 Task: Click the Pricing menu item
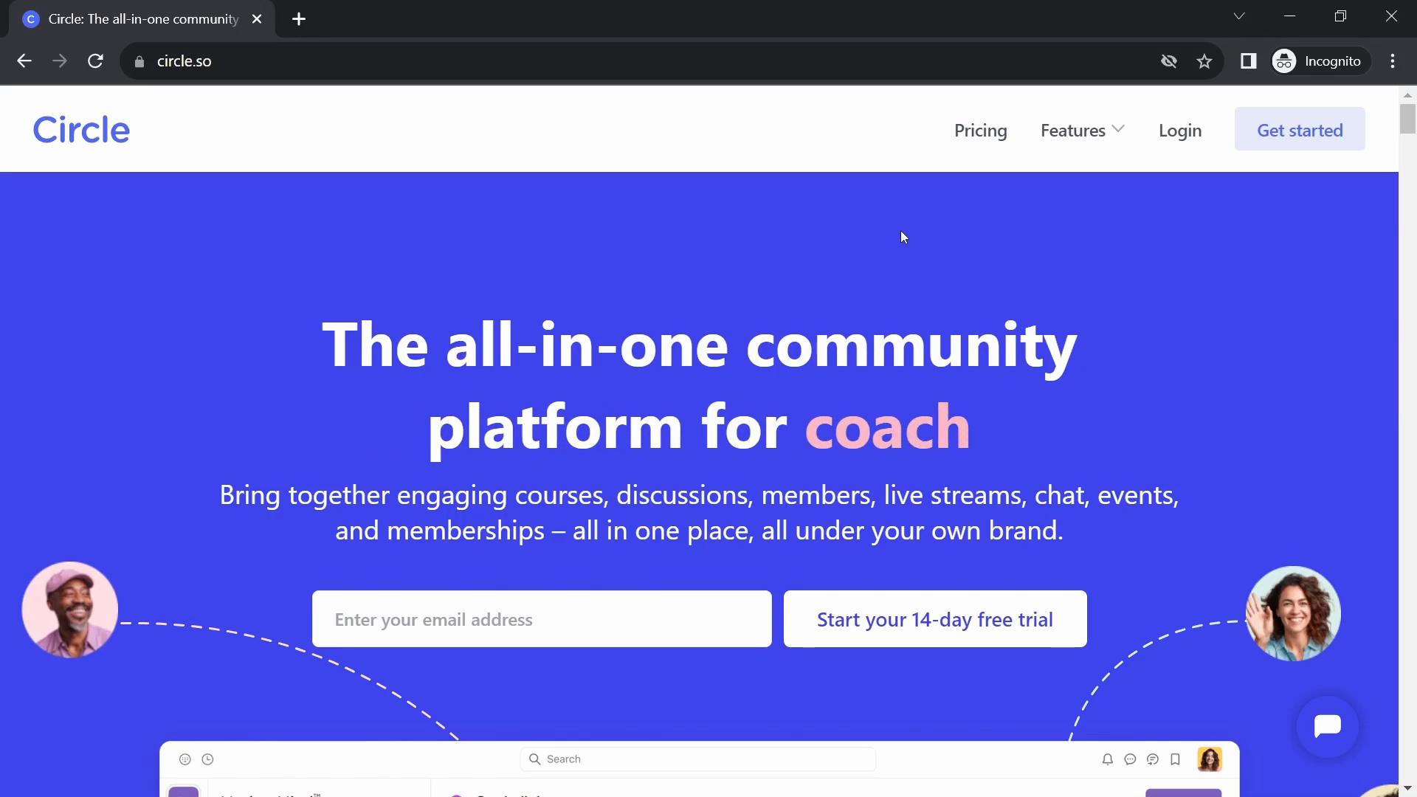980,129
